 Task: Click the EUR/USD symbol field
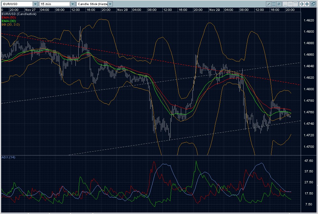point(17,4)
